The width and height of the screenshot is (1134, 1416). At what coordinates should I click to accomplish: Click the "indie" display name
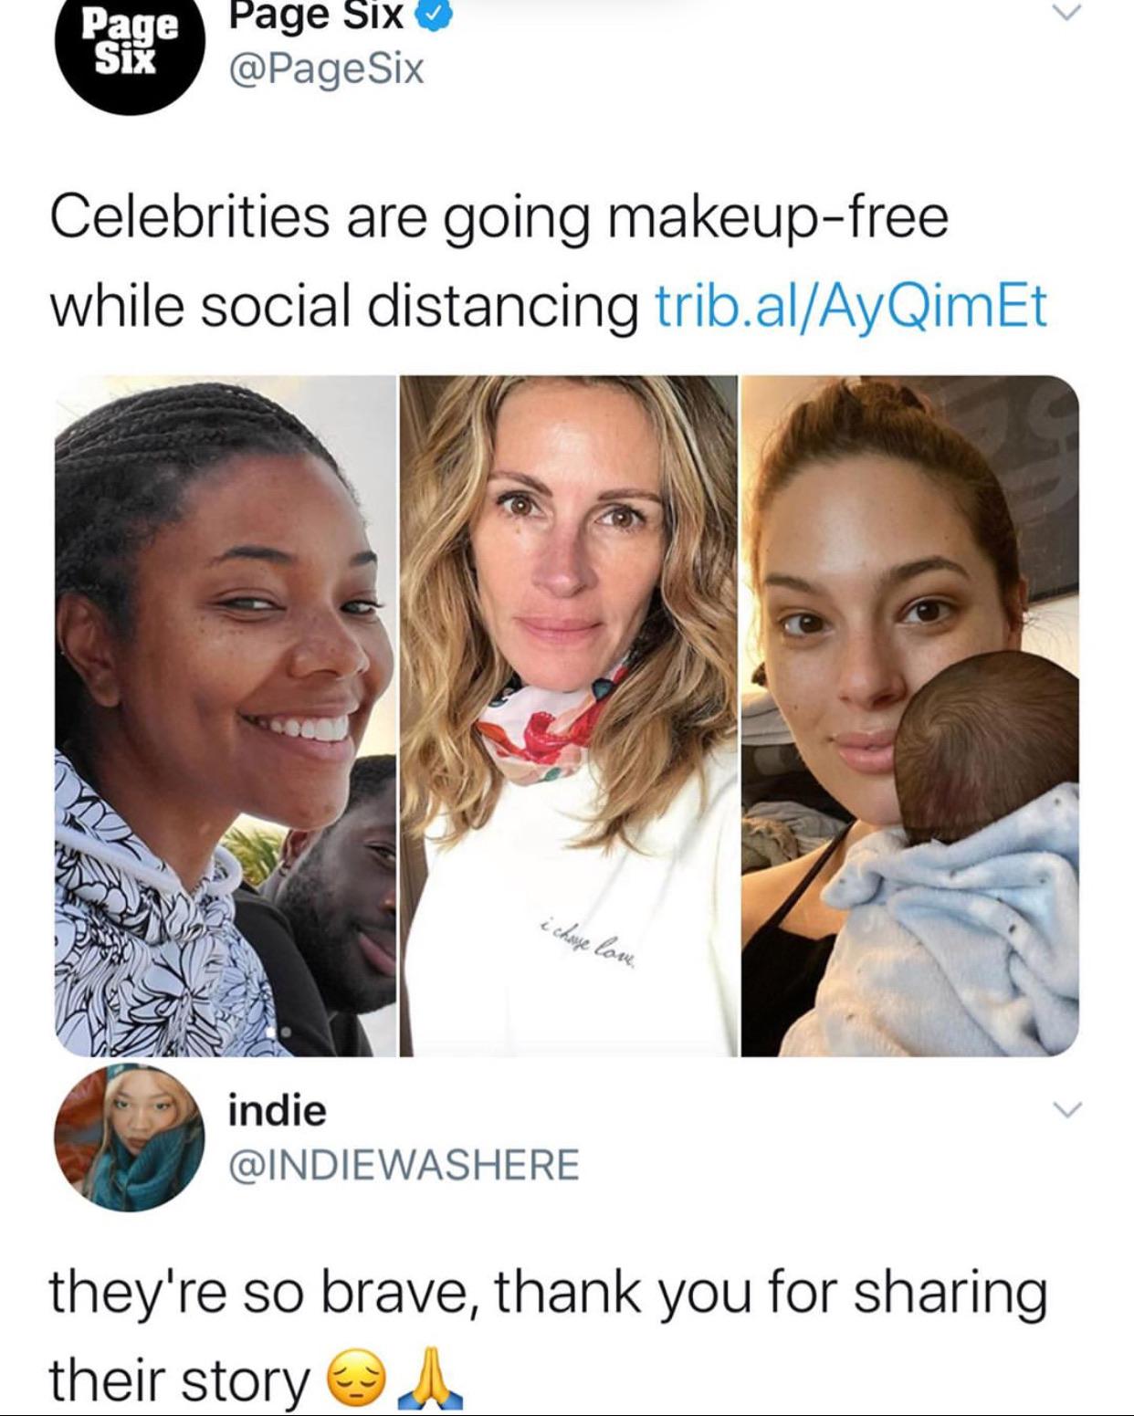pos(277,1110)
